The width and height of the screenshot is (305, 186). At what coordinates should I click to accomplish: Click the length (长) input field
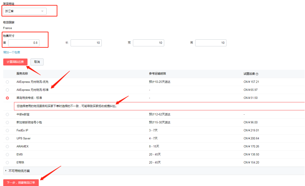pyautogui.click(x=86, y=43)
